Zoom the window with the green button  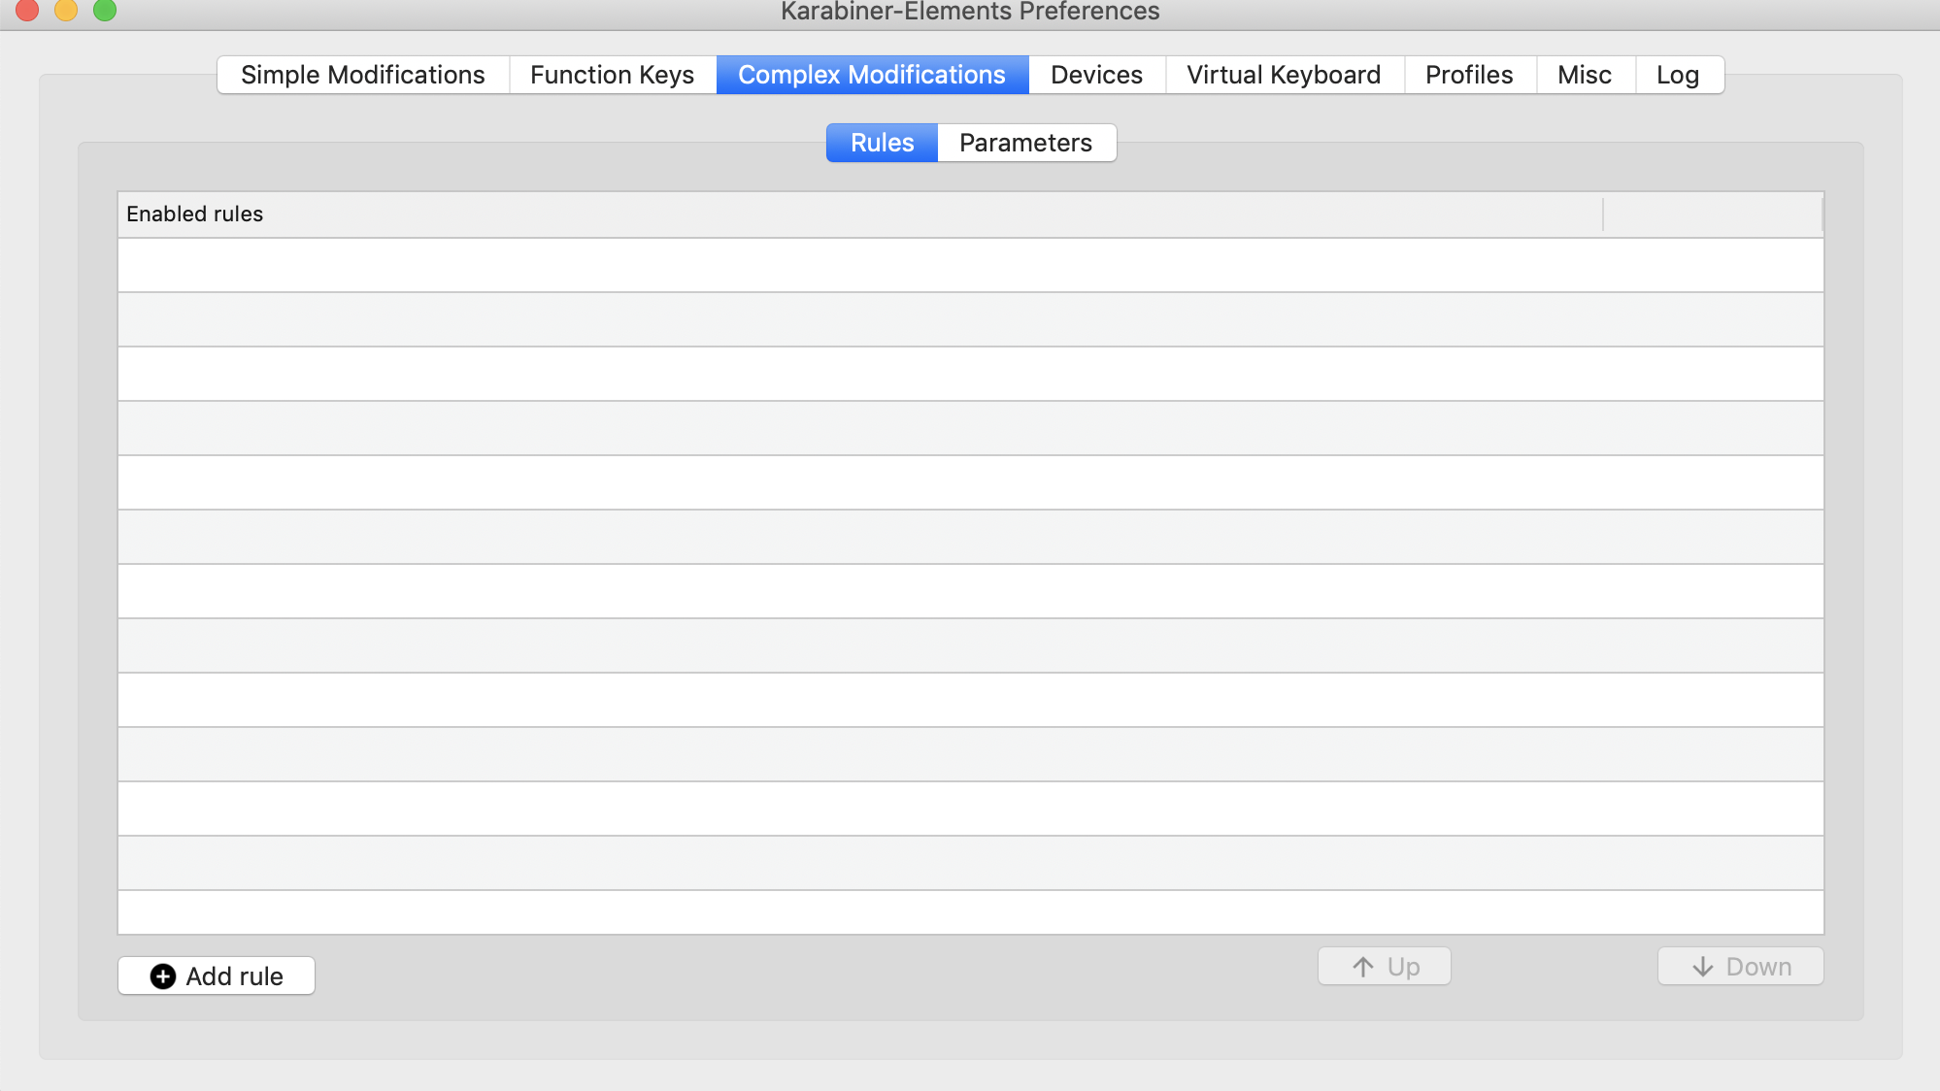pos(105,11)
